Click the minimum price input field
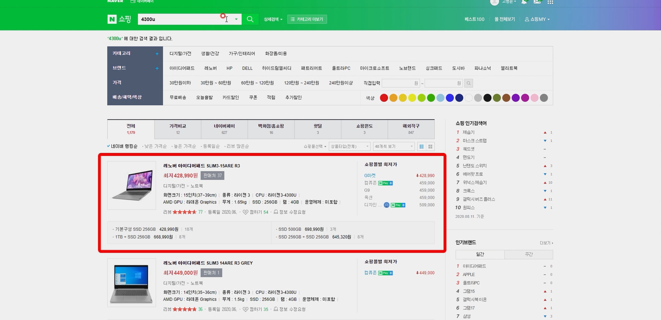Screen dimensions: 661x320 [x=400, y=83]
